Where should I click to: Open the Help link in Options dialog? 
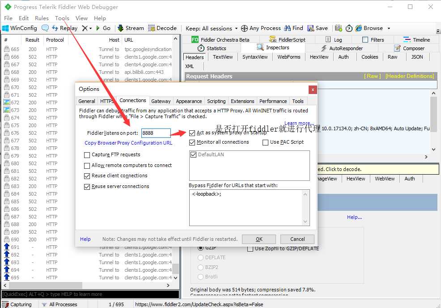tap(85, 239)
